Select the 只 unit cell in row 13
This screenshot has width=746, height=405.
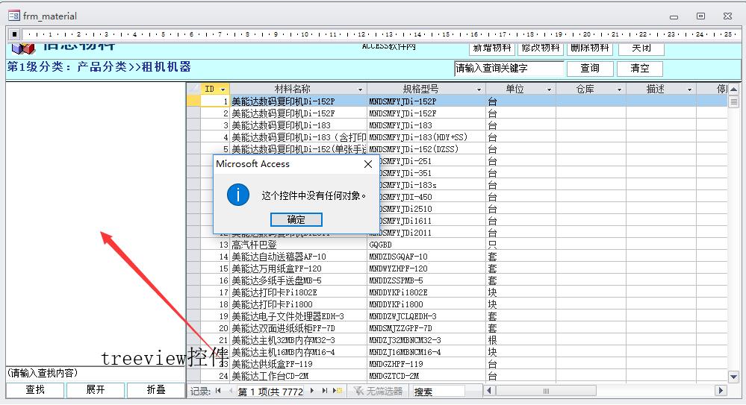pos(521,245)
